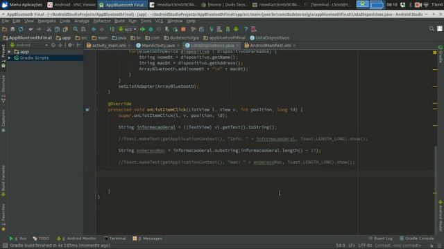Click the ListaDispositivos breadcrumb item
444x249 pixels.
pyautogui.click(x=270, y=37)
